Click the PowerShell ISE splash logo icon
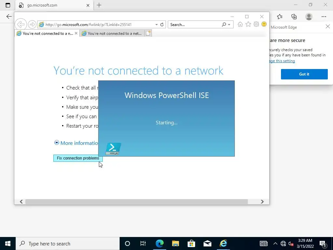This screenshot has width=333, height=250. (x=113, y=148)
